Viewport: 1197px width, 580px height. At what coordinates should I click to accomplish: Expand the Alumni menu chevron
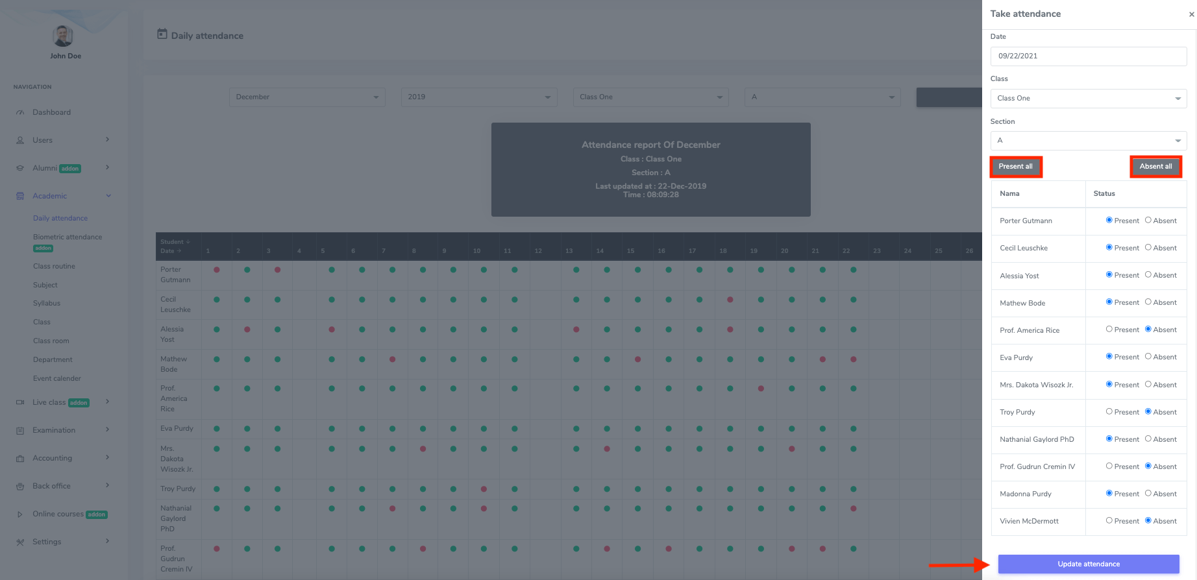pyautogui.click(x=108, y=167)
